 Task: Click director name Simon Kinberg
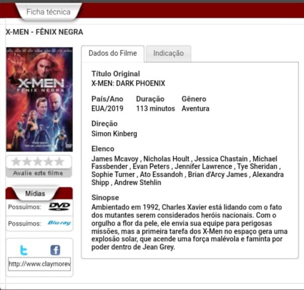114,134
